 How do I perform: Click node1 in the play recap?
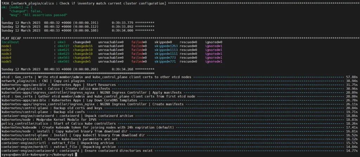click(6, 46)
